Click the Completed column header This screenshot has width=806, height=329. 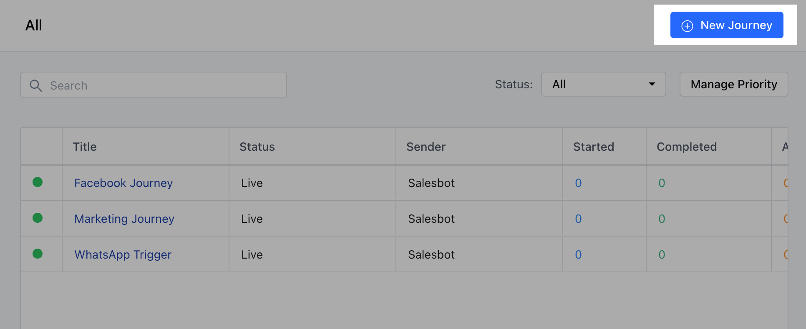[x=687, y=147]
